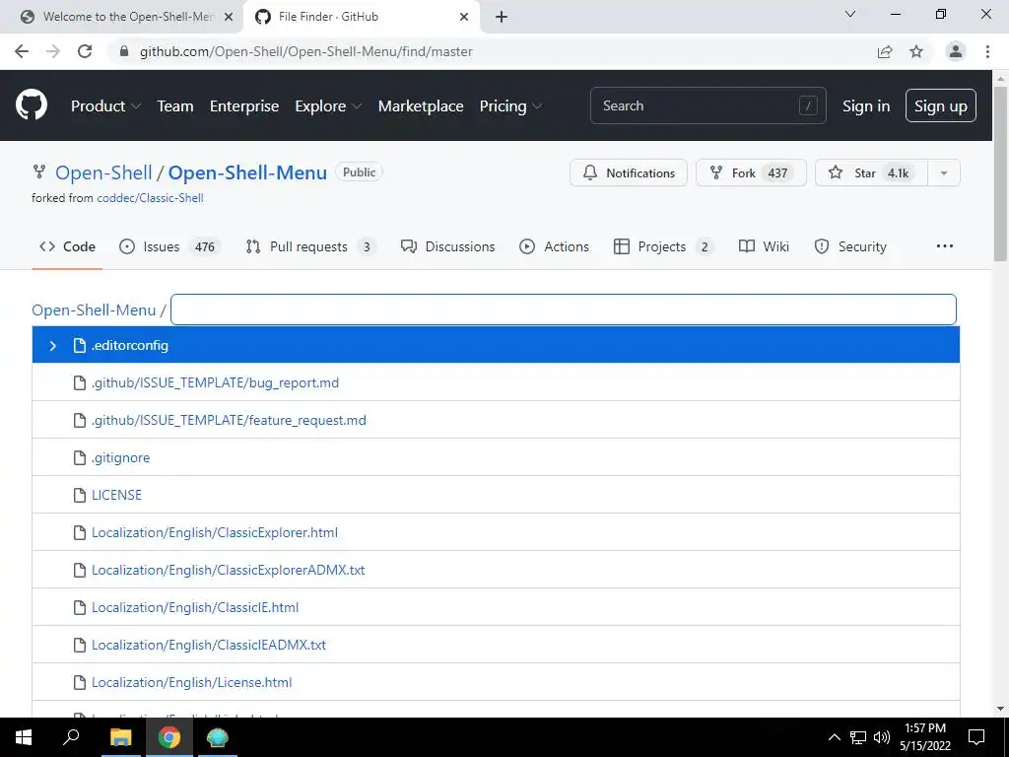This screenshot has width=1009, height=757.
Task: Click the .editorconfig file icon
Action: pos(80,346)
